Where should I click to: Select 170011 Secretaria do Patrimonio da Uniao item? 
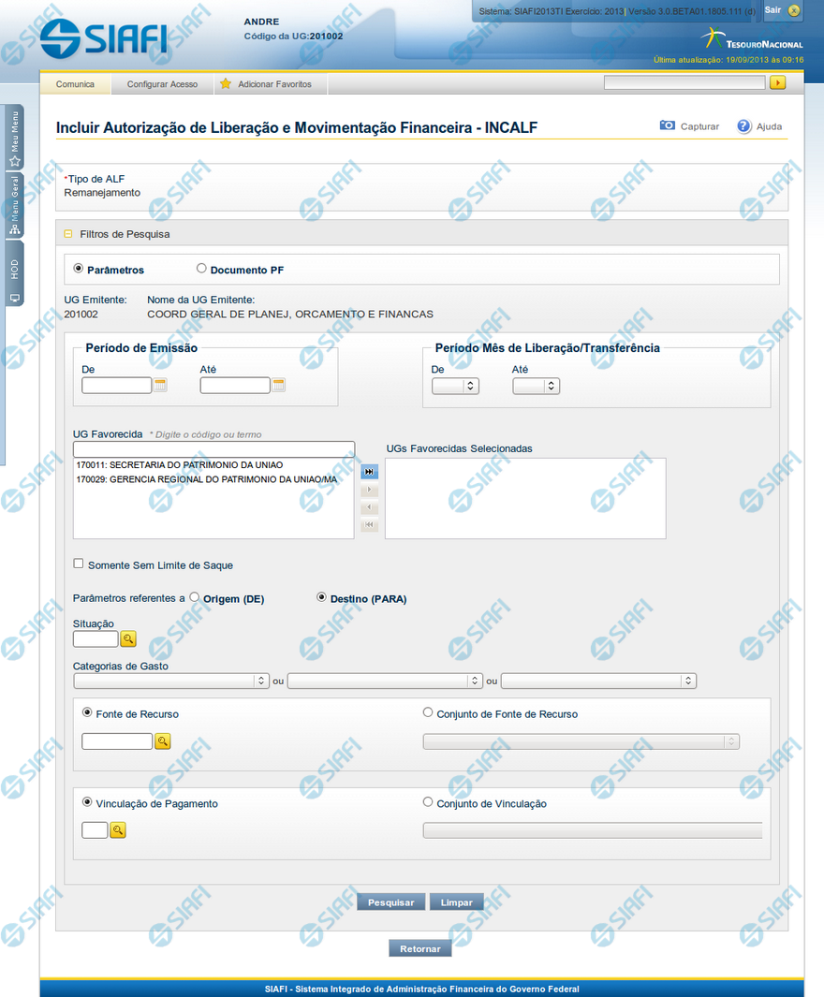(180, 464)
